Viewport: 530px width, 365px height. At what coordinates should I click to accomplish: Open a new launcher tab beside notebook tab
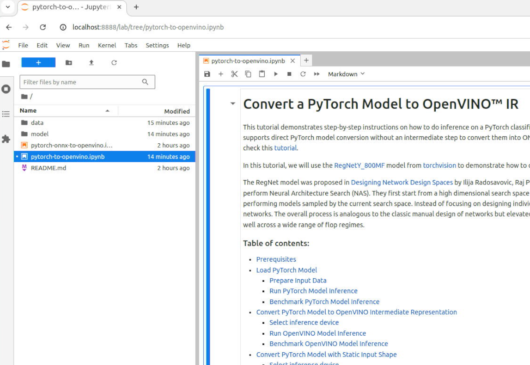tap(306, 60)
